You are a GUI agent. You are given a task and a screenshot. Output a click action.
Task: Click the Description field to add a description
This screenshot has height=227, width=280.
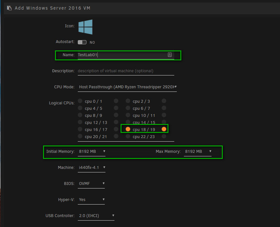click(125, 71)
